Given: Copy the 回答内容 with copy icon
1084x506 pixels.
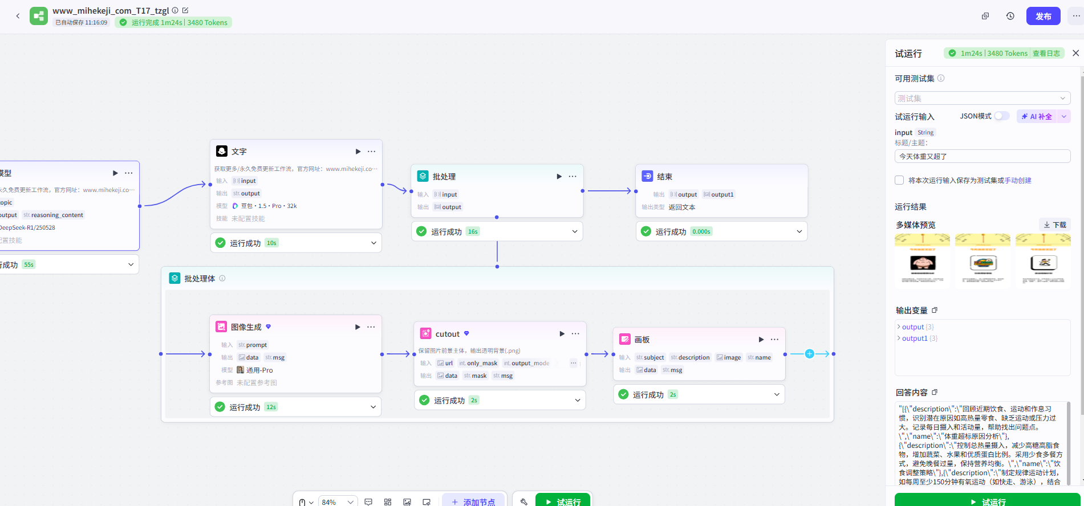Looking at the screenshot, I should (x=935, y=392).
